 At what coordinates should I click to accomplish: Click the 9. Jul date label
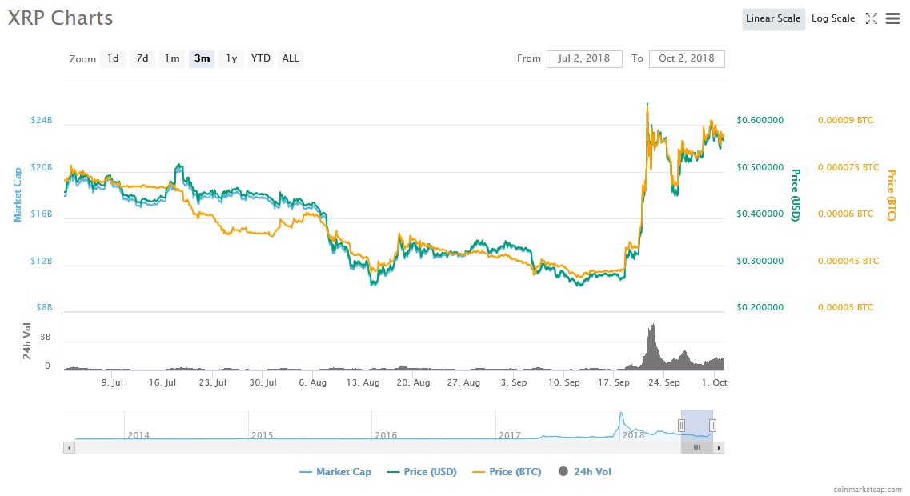point(112,382)
